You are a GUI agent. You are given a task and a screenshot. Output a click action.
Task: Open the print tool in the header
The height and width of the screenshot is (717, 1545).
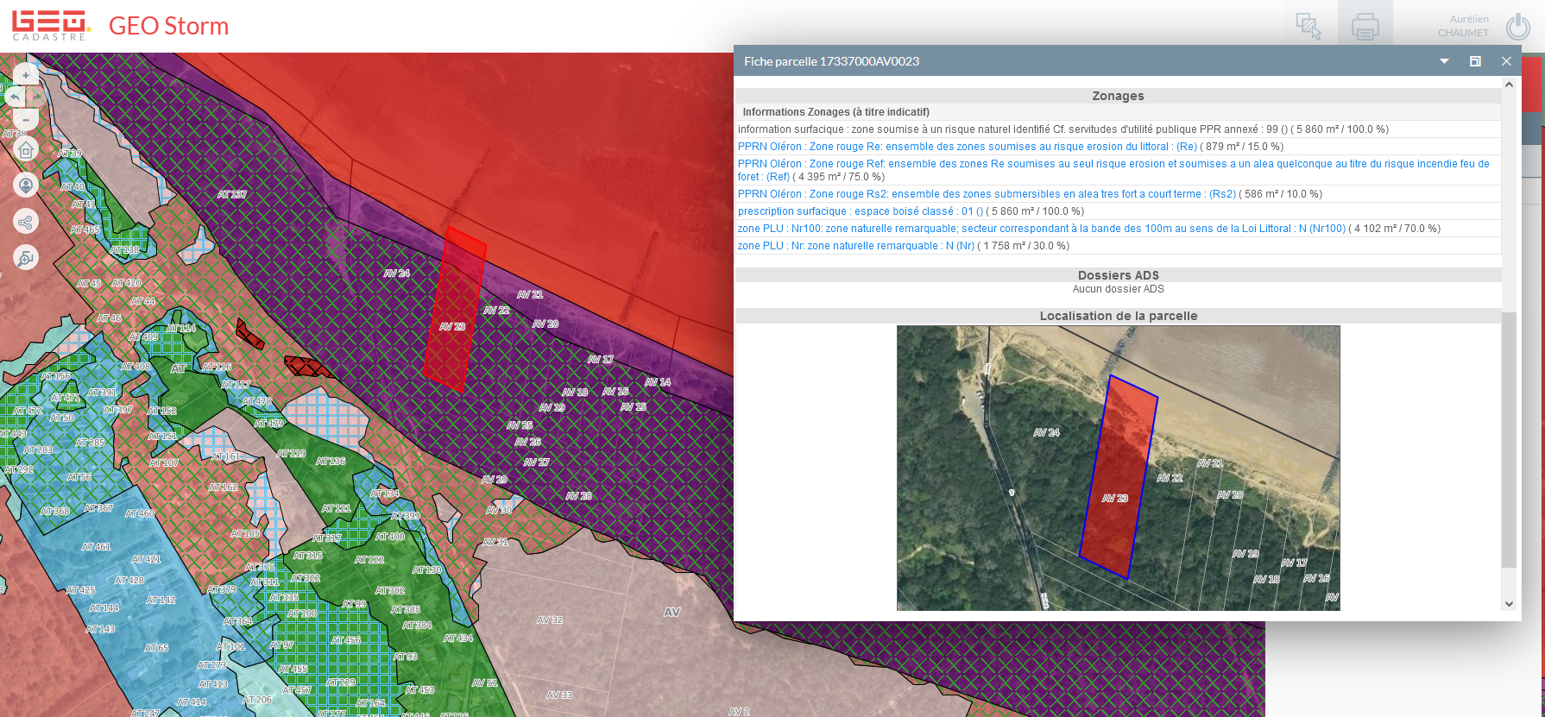1365,26
